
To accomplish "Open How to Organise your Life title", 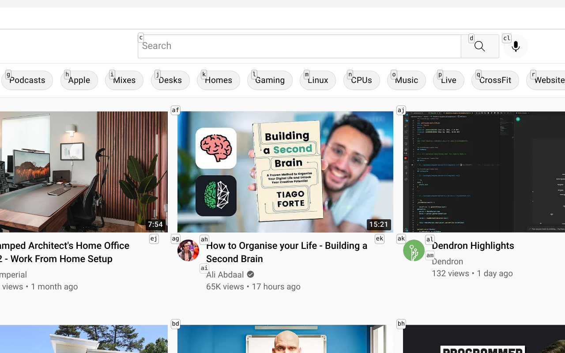I will point(286,252).
